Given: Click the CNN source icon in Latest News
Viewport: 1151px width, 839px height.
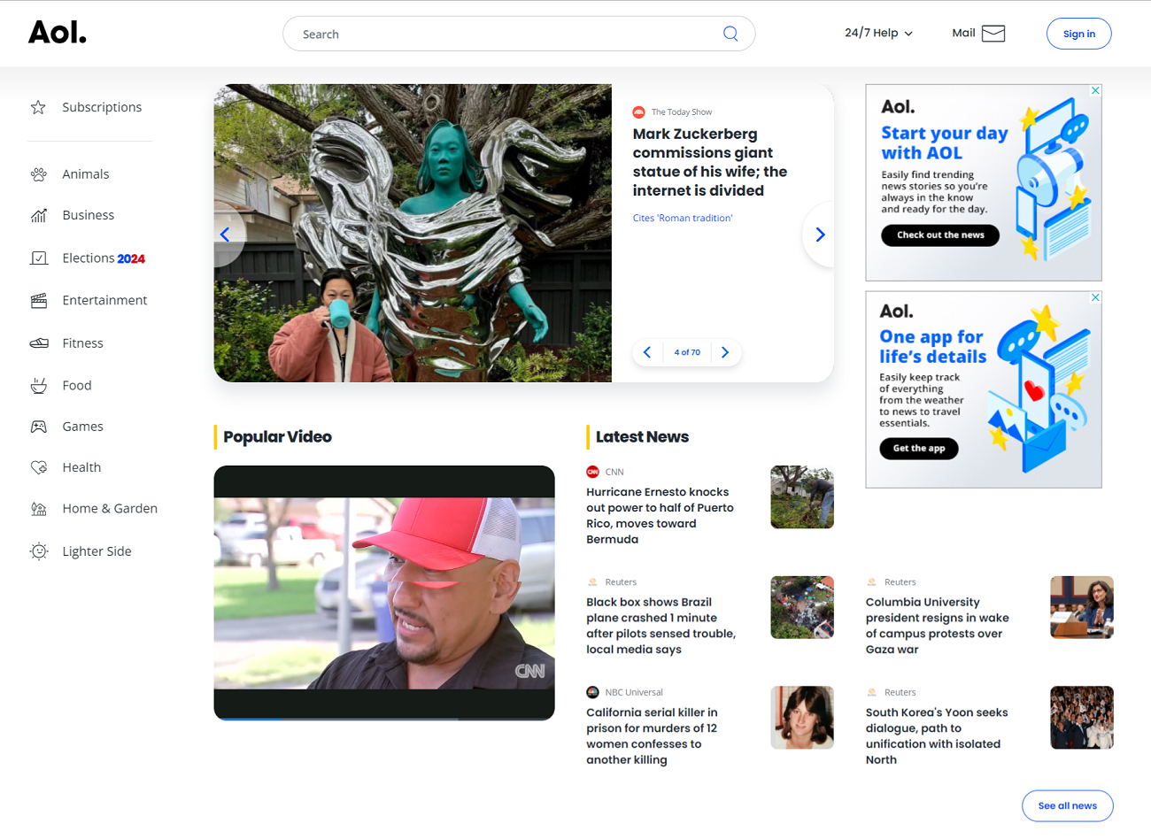Looking at the screenshot, I should click(592, 472).
